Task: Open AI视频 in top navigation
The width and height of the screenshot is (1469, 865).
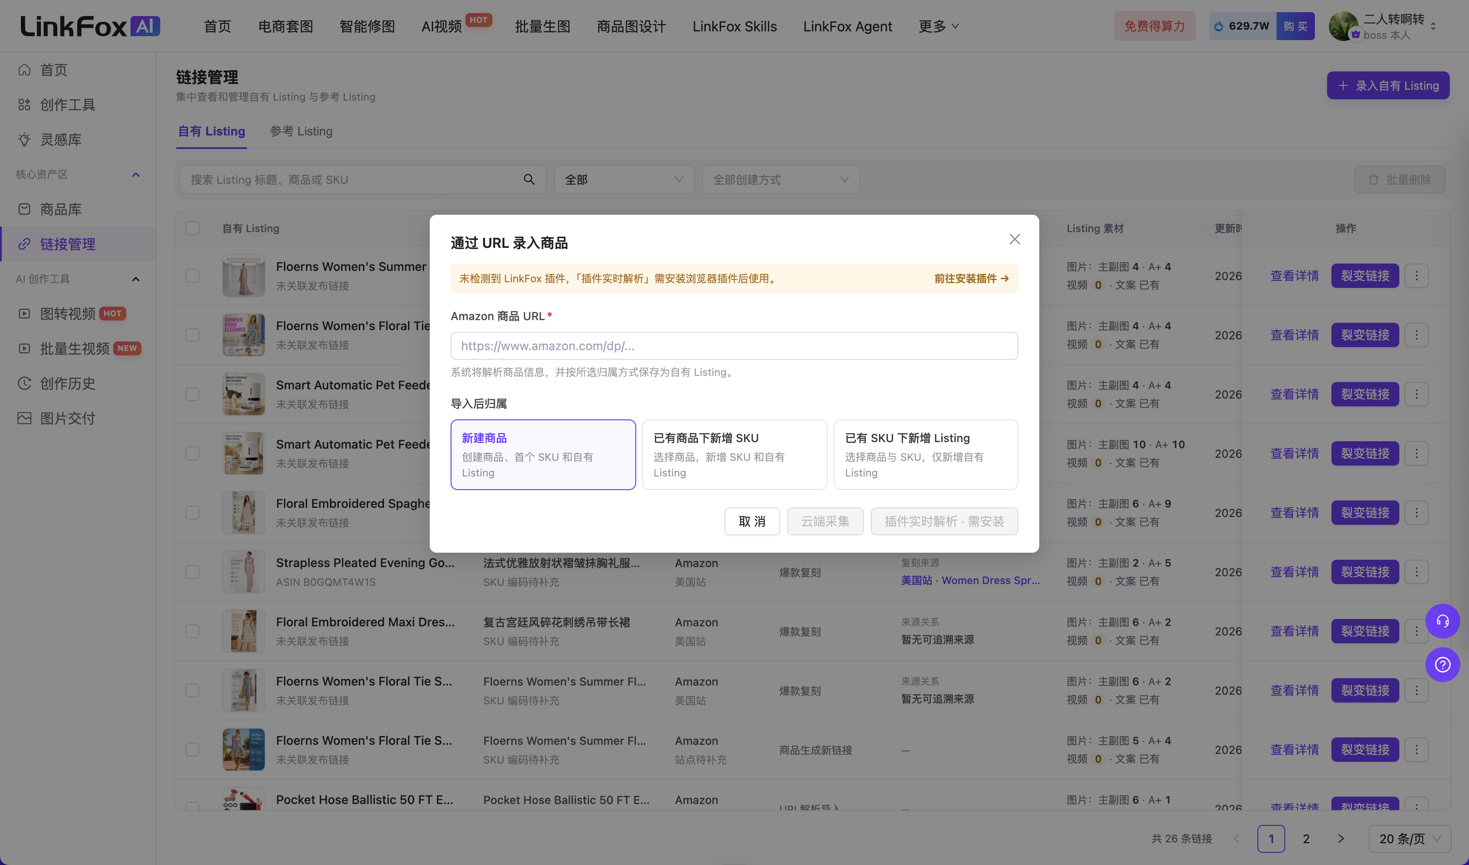Action: pyautogui.click(x=441, y=26)
